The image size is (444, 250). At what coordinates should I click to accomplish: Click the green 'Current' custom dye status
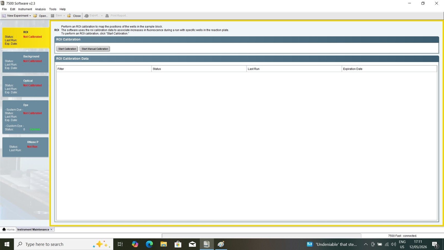(x=35, y=129)
